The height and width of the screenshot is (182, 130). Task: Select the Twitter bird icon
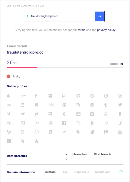click(x=120, y=105)
